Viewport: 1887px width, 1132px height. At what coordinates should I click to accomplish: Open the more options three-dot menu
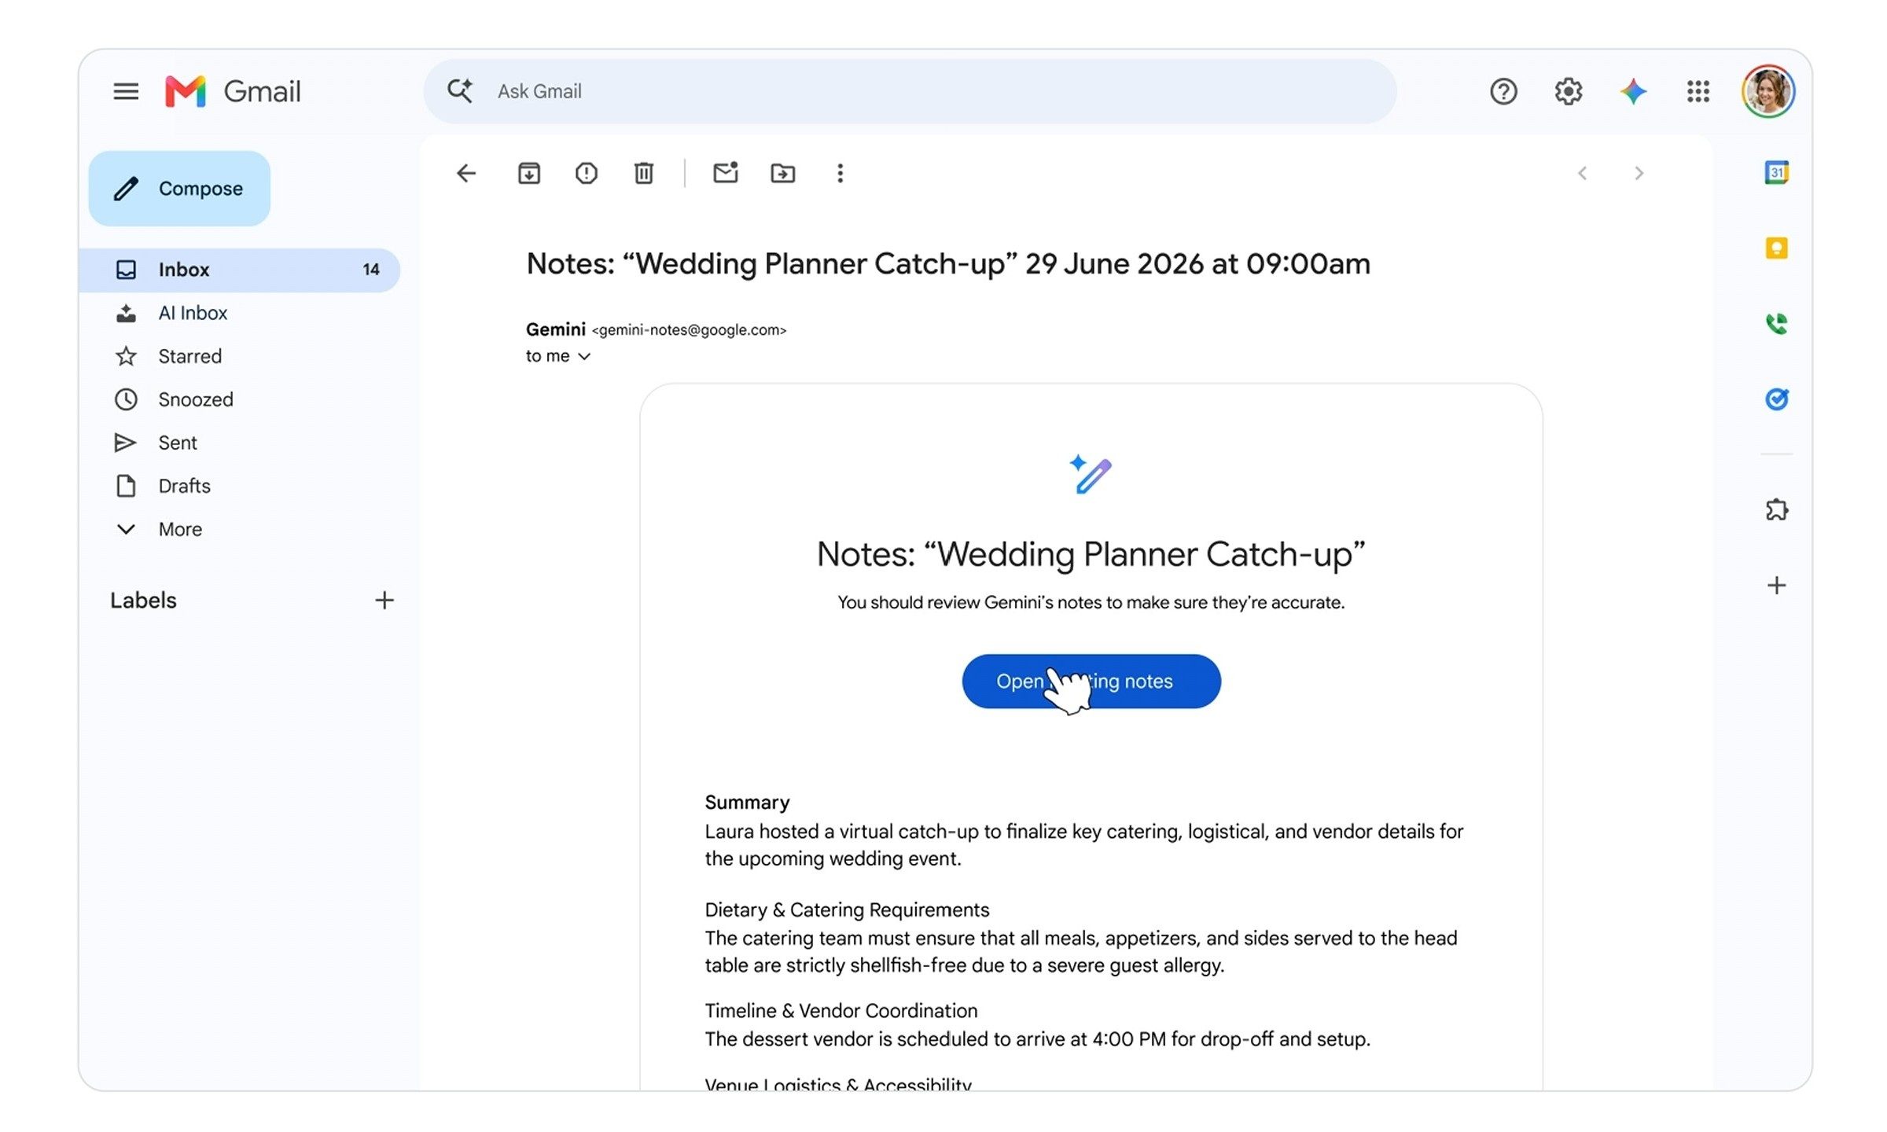pyautogui.click(x=840, y=173)
